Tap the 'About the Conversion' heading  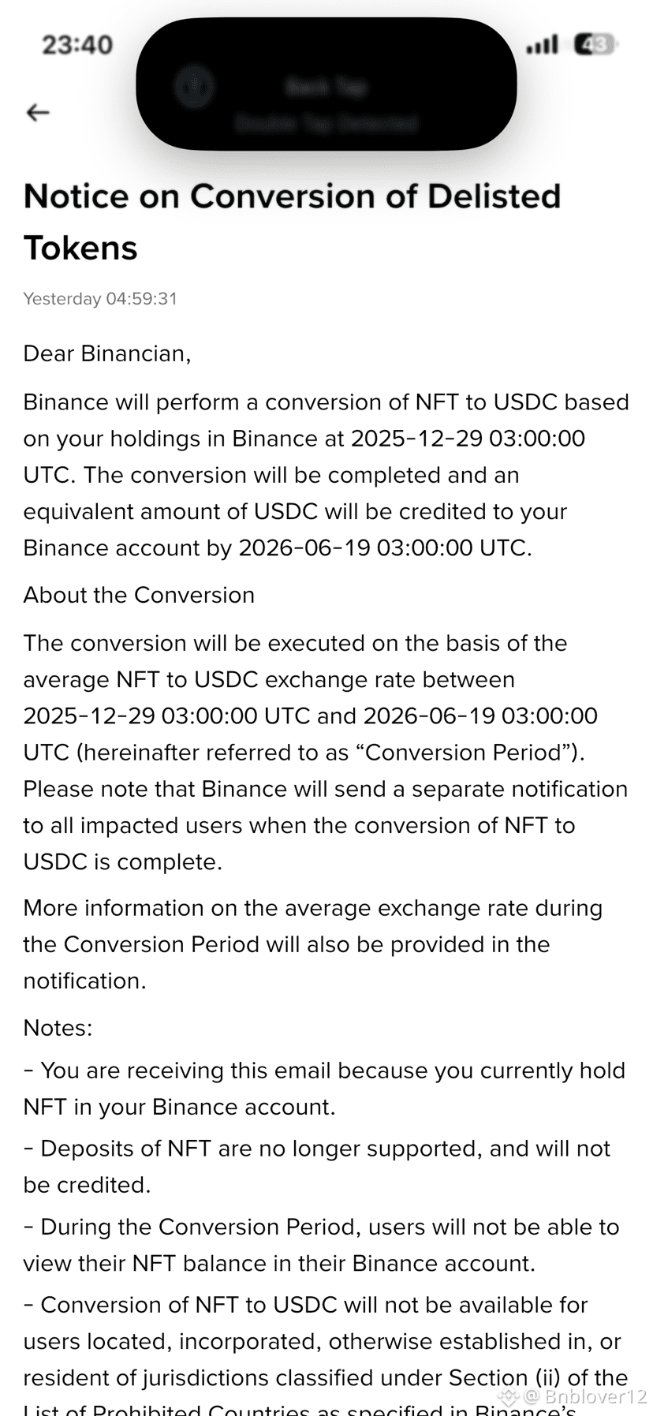click(139, 595)
